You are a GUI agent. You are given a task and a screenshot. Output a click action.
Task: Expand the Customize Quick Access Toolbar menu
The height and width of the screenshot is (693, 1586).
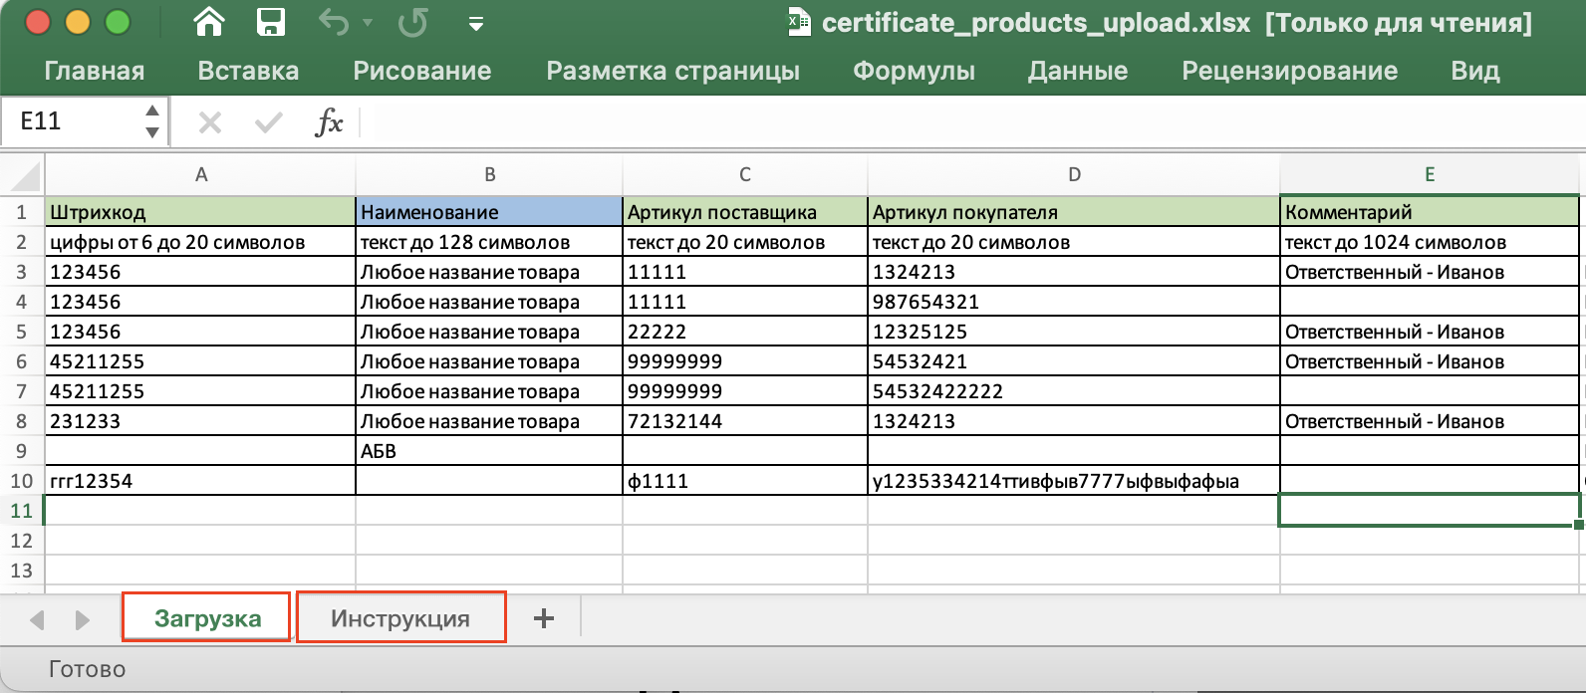point(476,24)
